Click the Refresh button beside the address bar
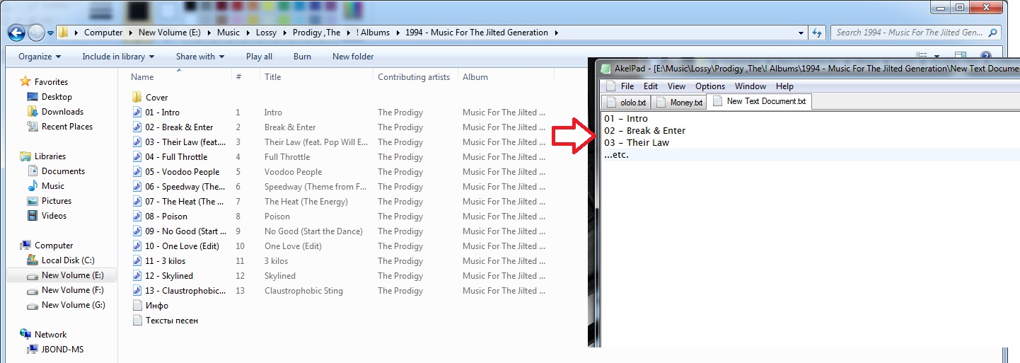1020x363 pixels. 817,33
